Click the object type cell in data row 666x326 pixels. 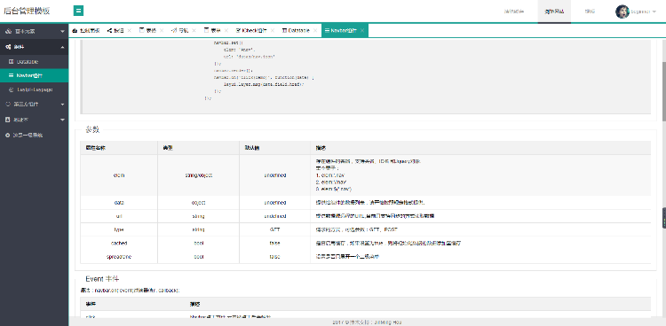[x=198, y=203]
